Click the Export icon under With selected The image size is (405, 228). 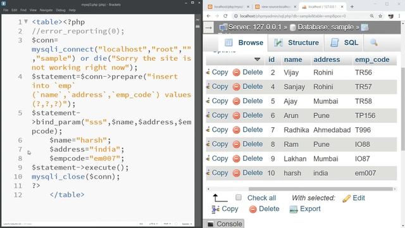click(294, 209)
